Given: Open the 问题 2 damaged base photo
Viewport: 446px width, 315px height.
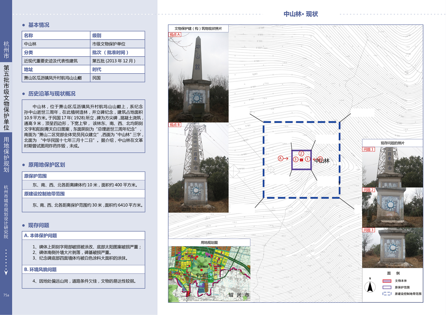Looking at the screenshot, I should 392,208.
